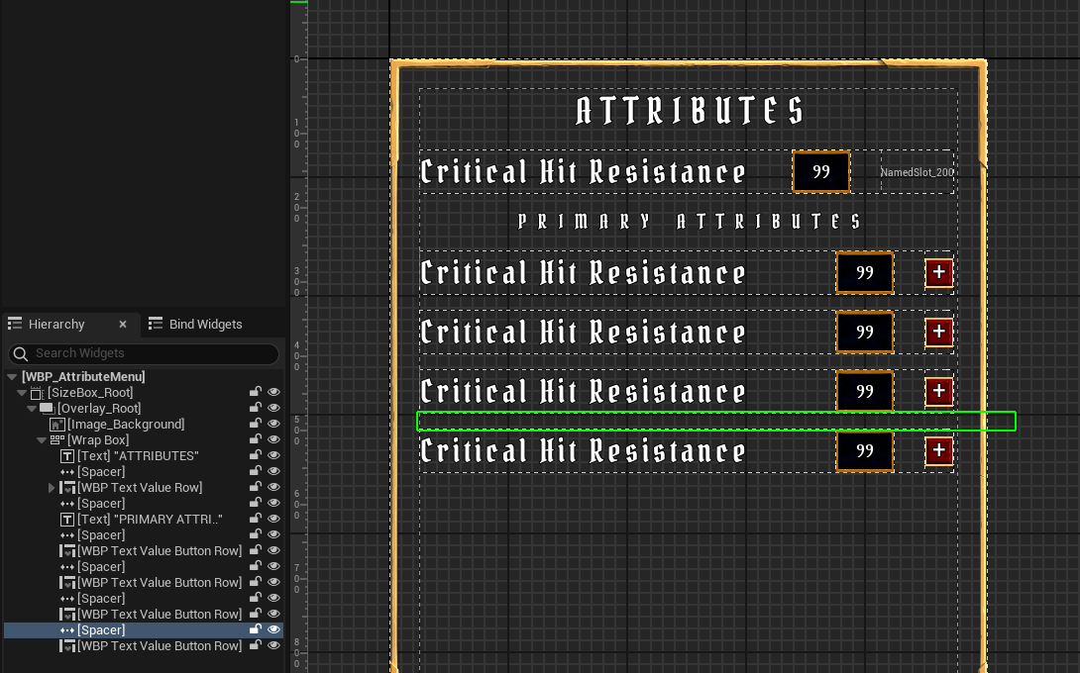Collapse the Wrap Box tree node
The width and height of the screenshot is (1080, 673).
click(42, 440)
